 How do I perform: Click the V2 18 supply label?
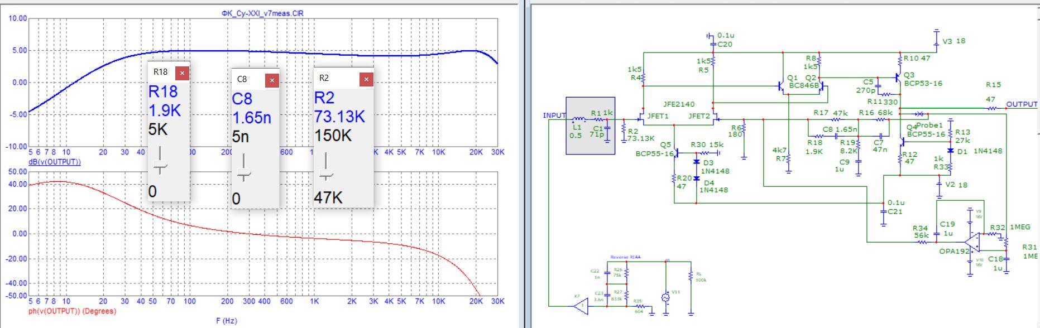coord(956,185)
